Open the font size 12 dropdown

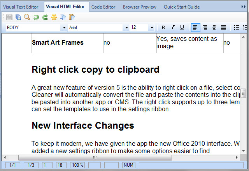(x=152, y=28)
